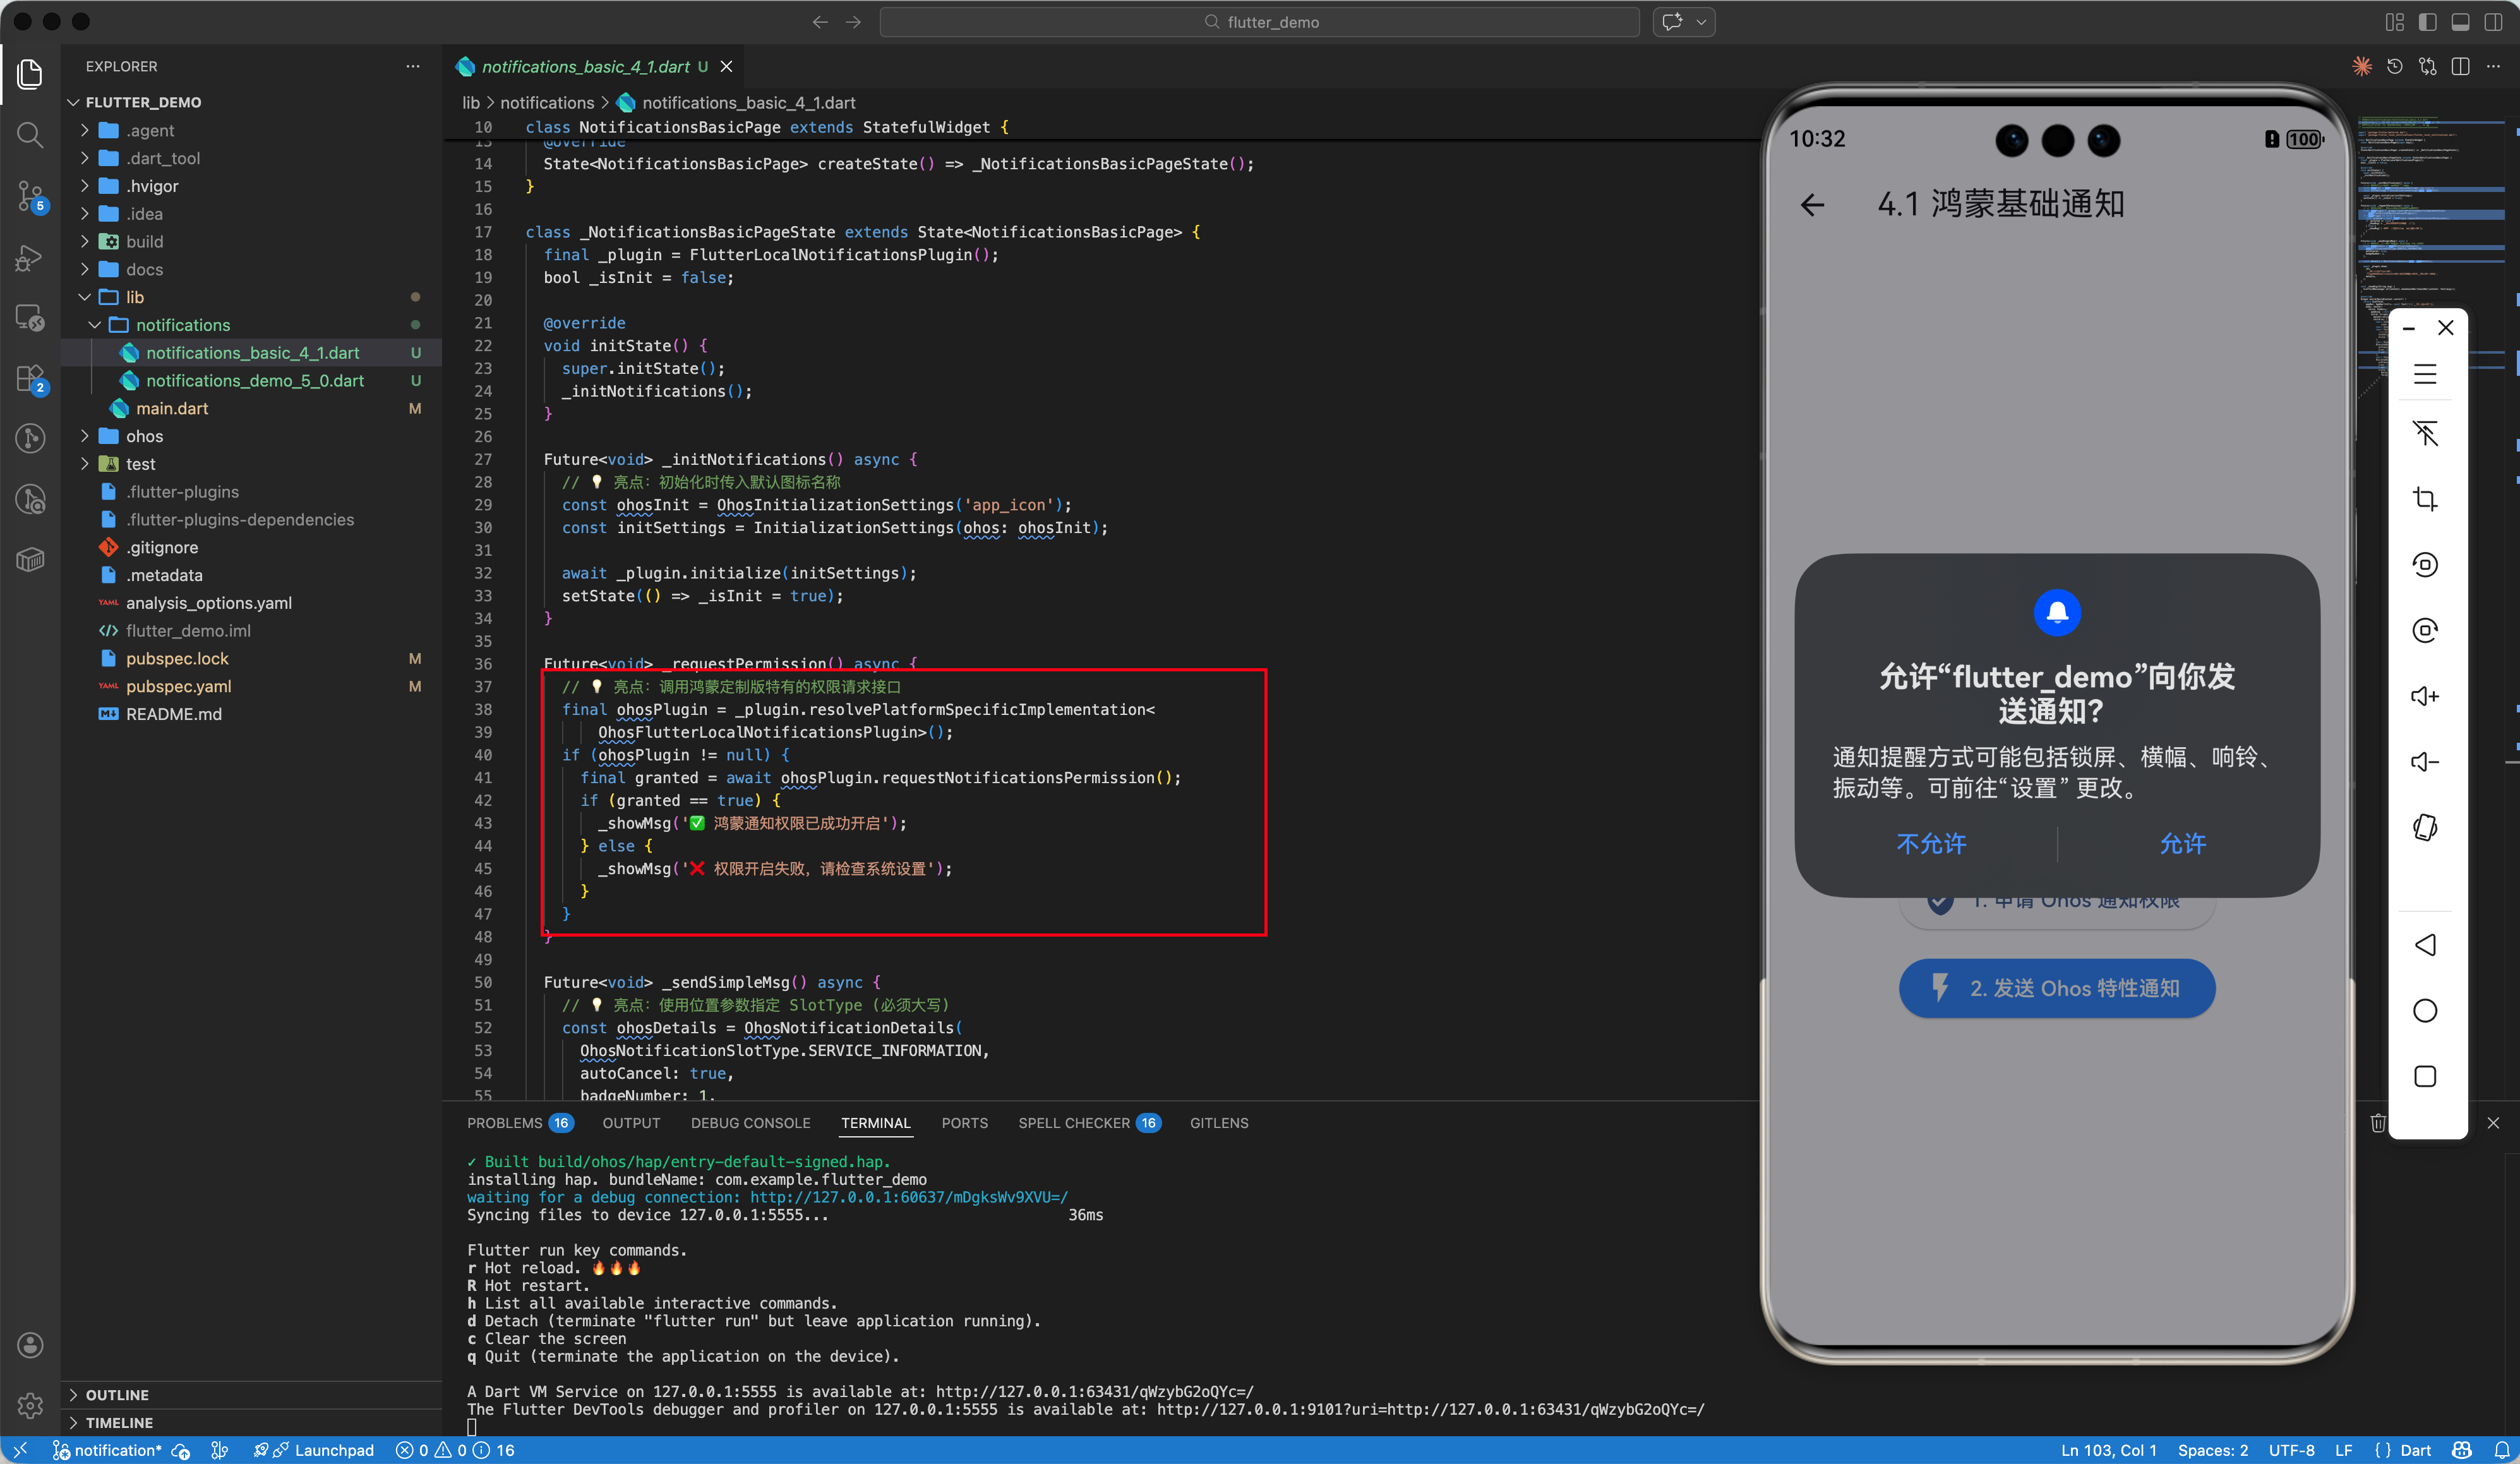2520x1464 pixels.
Task: Click emulator always-on-top pin icon
Action: (2424, 433)
